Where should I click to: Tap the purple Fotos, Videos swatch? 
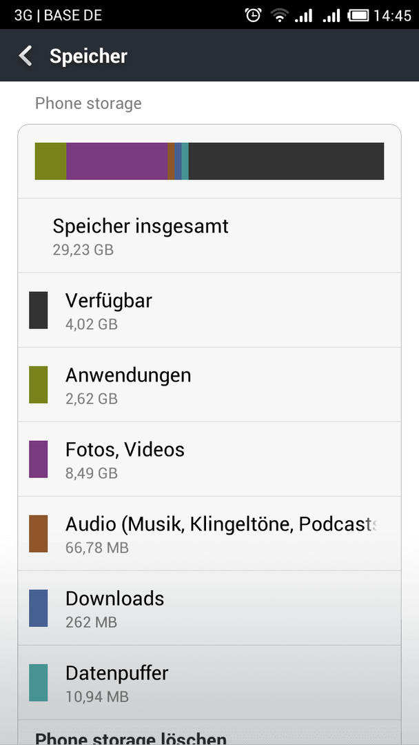tap(39, 459)
